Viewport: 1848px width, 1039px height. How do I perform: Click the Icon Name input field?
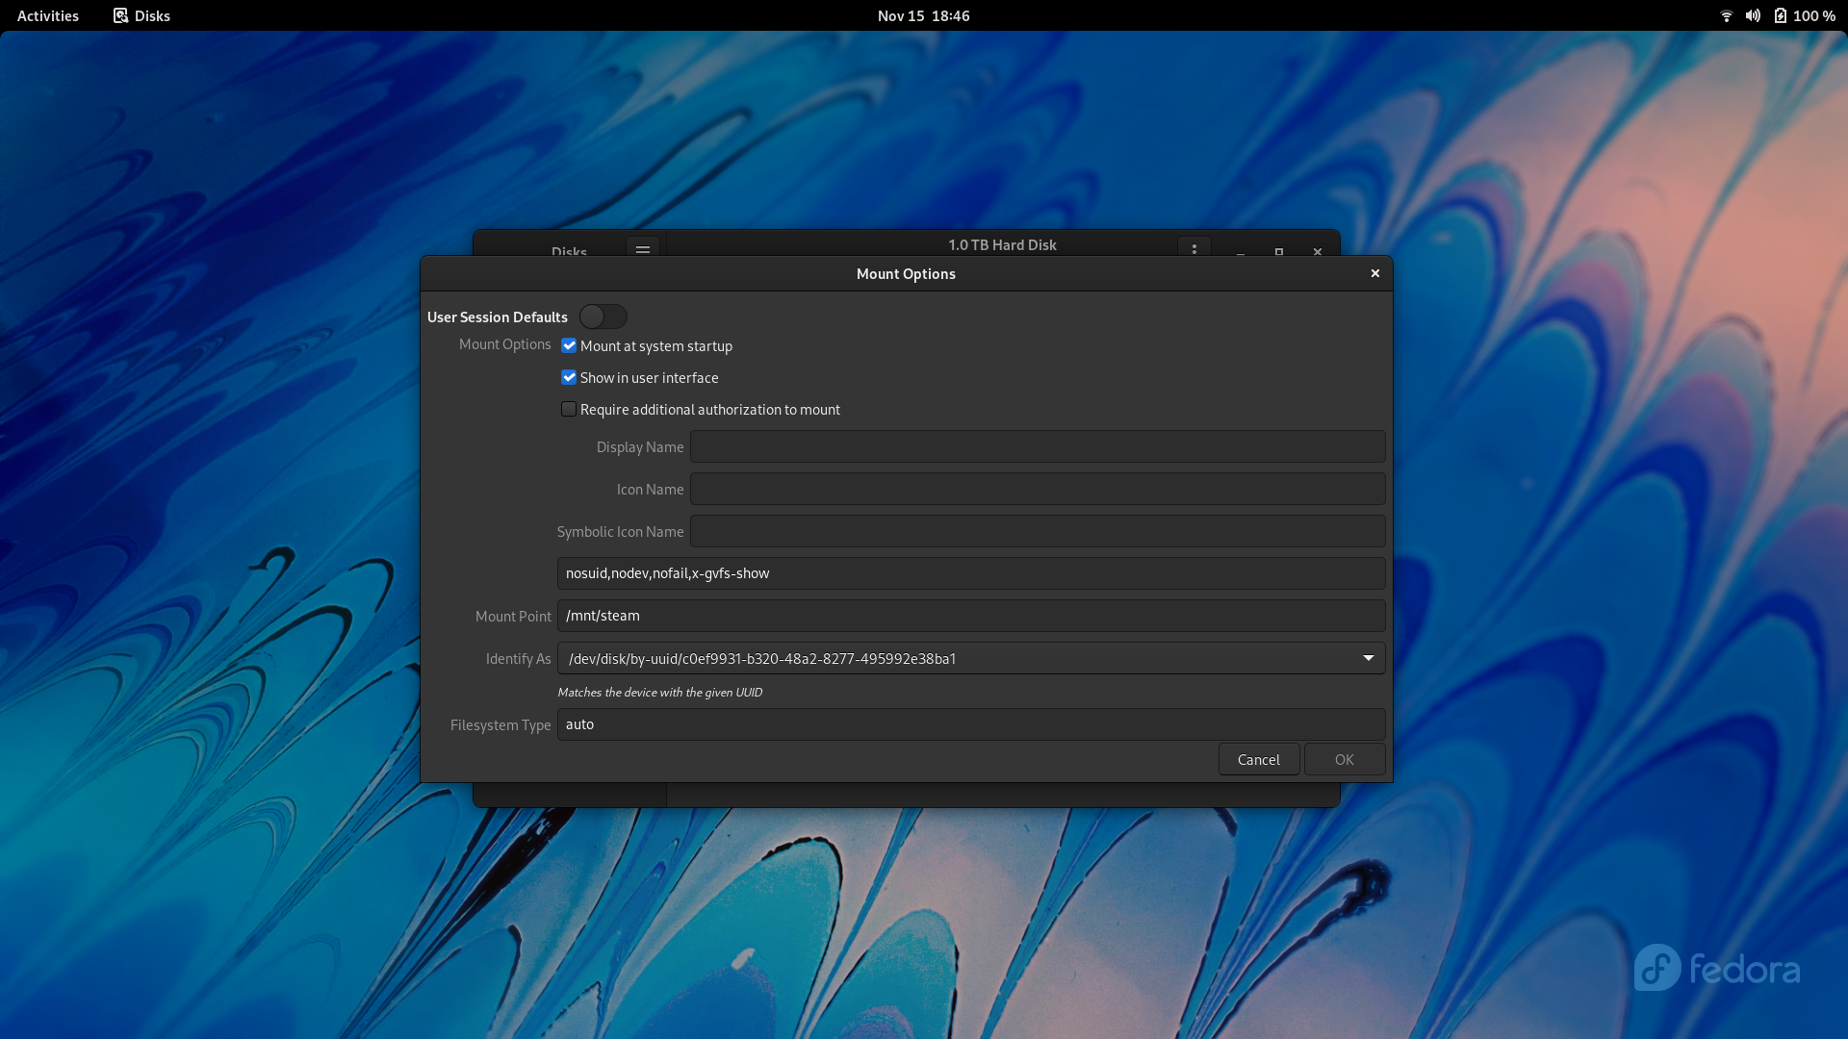(1038, 489)
